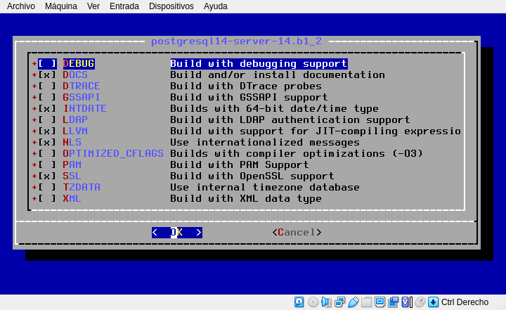Enable the OPTIMIZED_CFLAGS option checkbox

[x=47, y=153]
